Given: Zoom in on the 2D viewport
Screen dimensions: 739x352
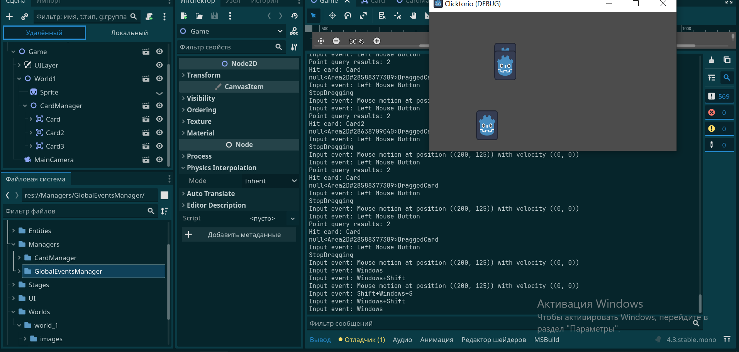Looking at the screenshot, I should pos(377,41).
